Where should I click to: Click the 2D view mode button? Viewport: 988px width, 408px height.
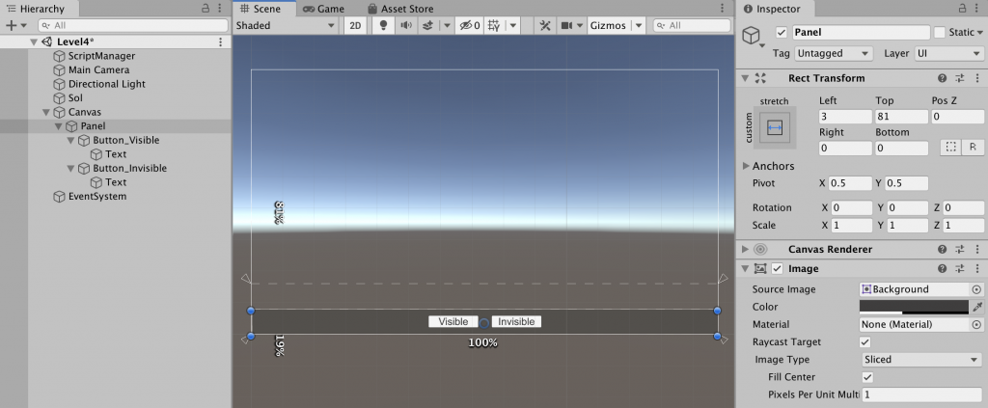[355, 25]
